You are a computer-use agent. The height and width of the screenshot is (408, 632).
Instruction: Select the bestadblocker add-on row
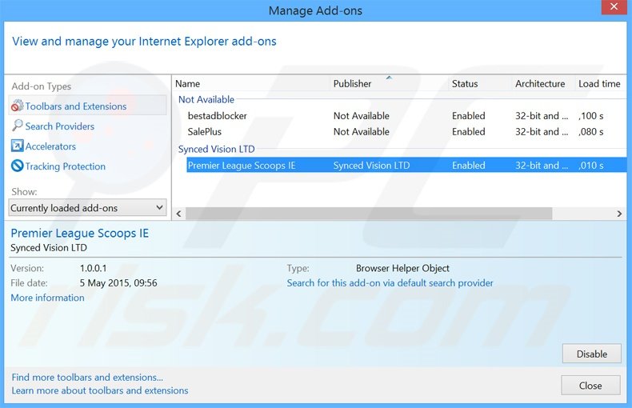406,116
